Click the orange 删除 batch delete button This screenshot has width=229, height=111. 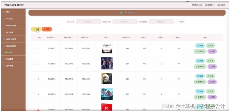click(47, 29)
